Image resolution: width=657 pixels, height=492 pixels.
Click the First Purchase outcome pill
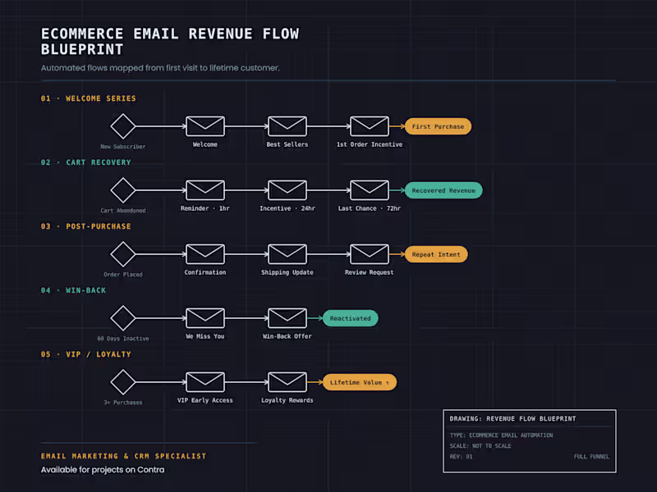click(x=438, y=126)
